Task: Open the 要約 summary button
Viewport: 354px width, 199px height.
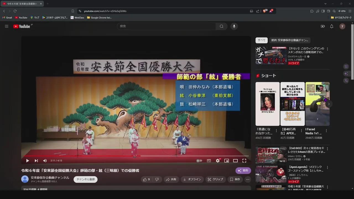Action: coord(243,171)
